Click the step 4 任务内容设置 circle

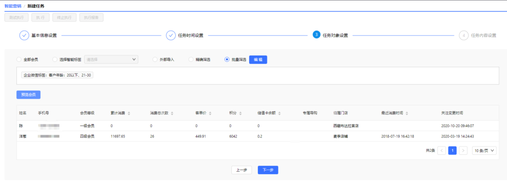tap(463, 36)
